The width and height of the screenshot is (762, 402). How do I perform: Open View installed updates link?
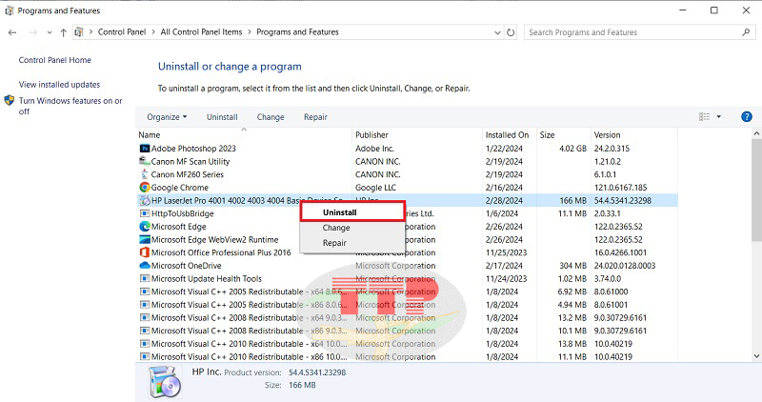59,84
